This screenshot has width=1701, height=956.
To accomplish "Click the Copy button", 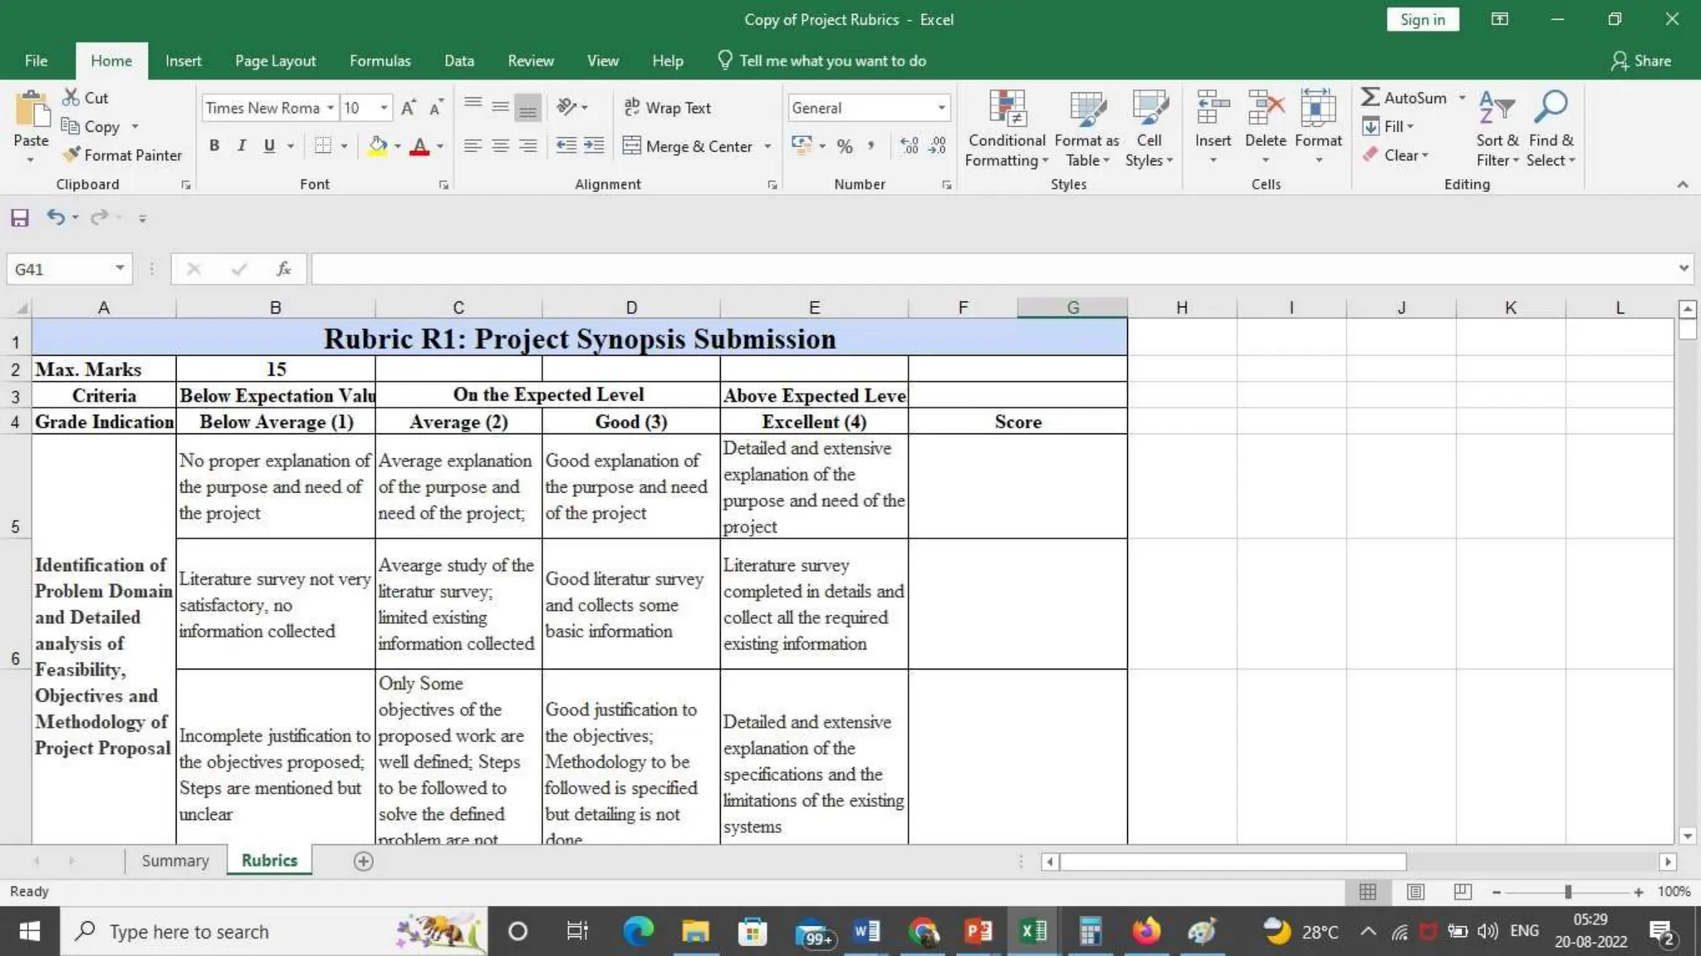I will point(91,126).
